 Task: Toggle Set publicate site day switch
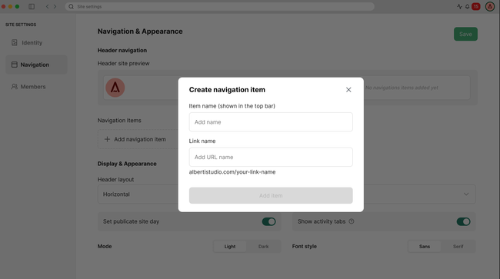tap(268, 221)
